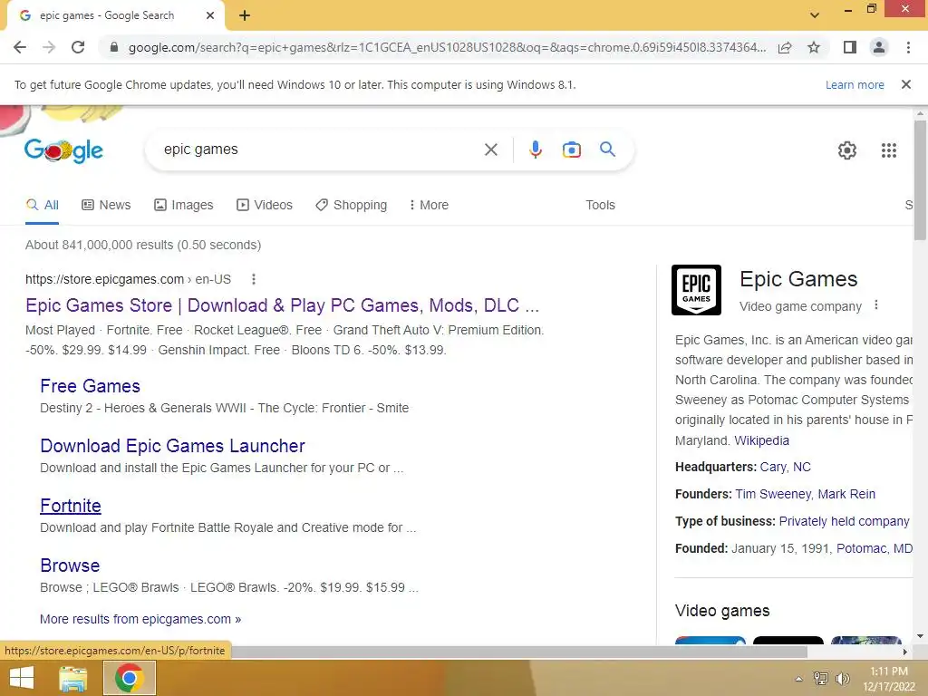This screenshot has width=928, height=696.
Task: Dismiss the Windows update notice bar
Action: [905, 84]
